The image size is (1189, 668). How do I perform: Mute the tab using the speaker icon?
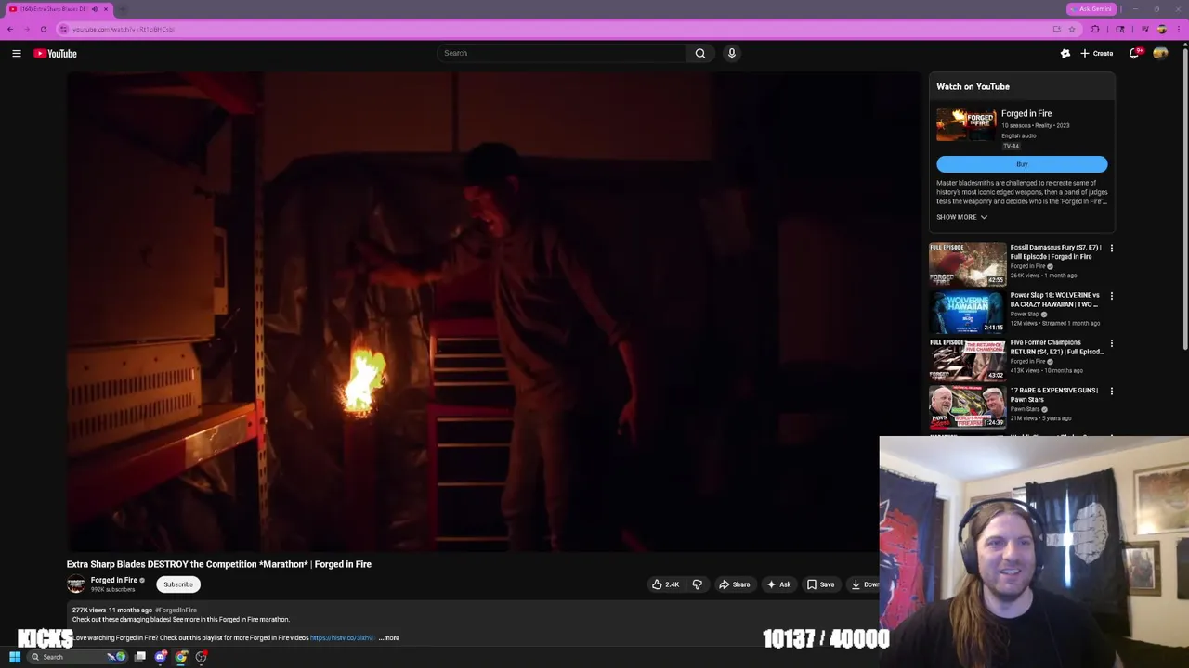(x=94, y=9)
